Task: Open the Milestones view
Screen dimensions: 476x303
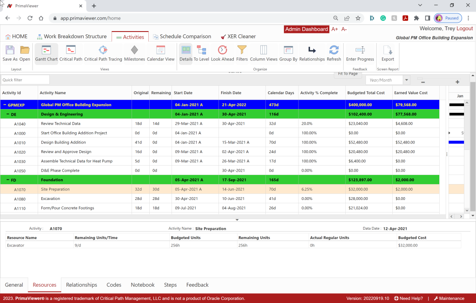Action: tap(134, 53)
